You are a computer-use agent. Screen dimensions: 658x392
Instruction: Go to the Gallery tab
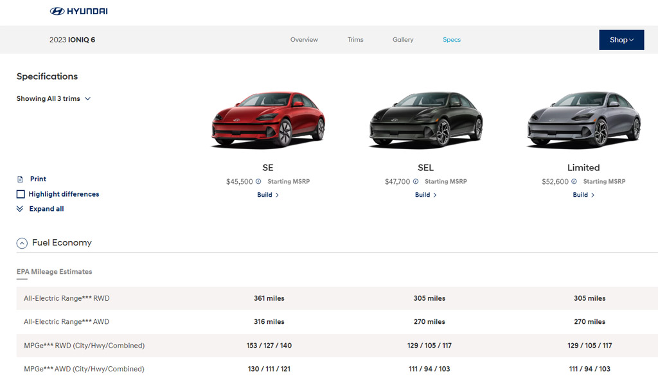click(x=403, y=40)
